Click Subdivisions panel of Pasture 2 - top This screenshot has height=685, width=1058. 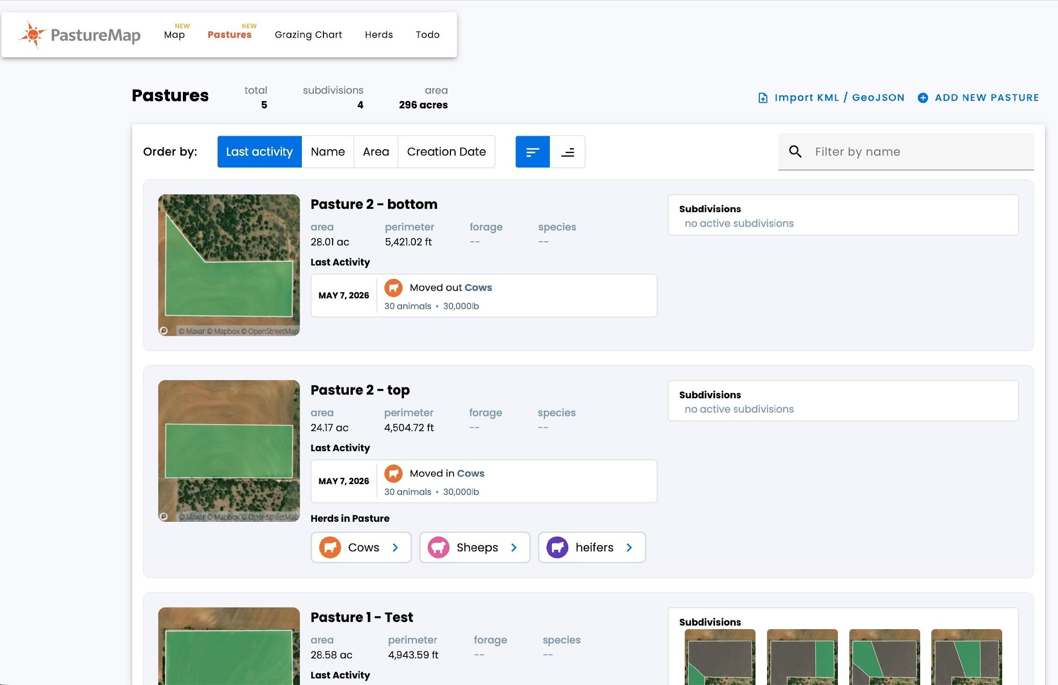pyautogui.click(x=843, y=401)
